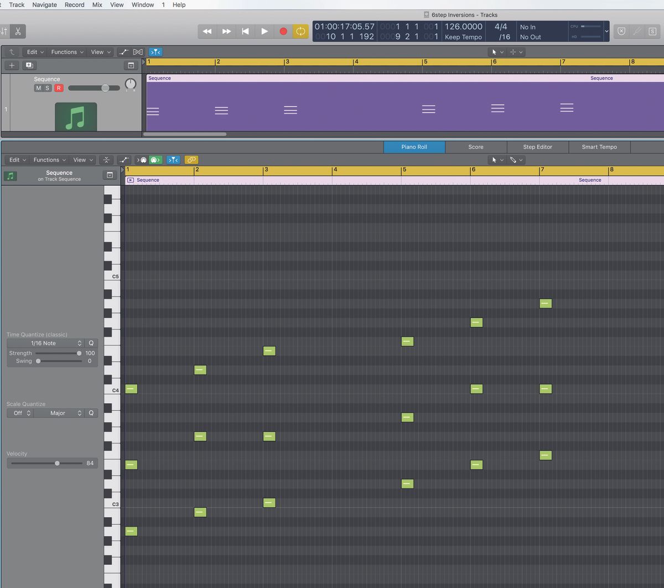Open the Time Quantize 1/16 Note dropdown
The height and width of the screenshot is (588, 664).
[43, 343]
